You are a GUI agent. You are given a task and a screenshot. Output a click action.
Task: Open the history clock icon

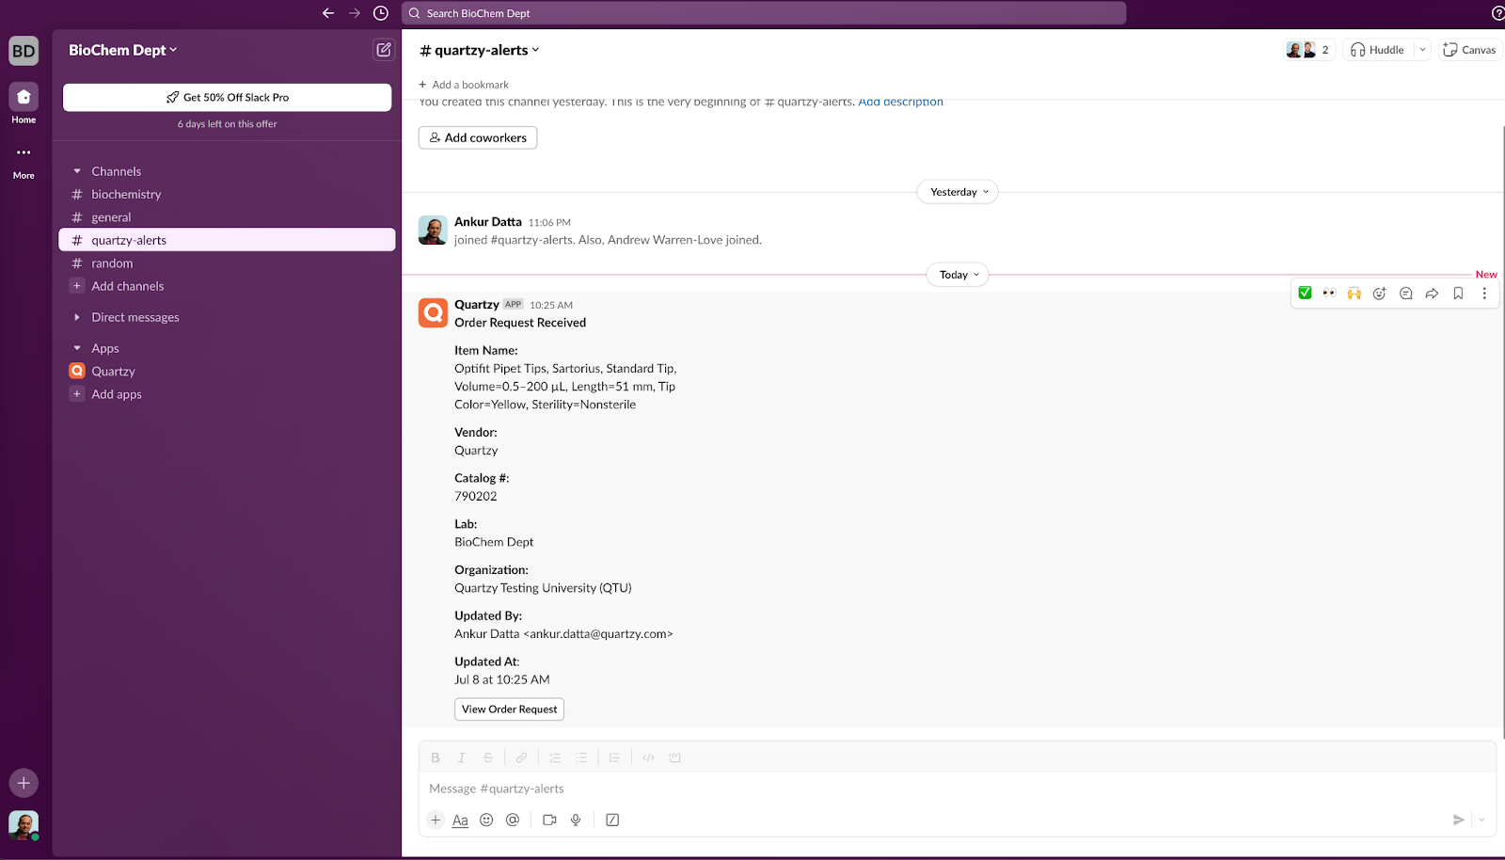point(381,13)
